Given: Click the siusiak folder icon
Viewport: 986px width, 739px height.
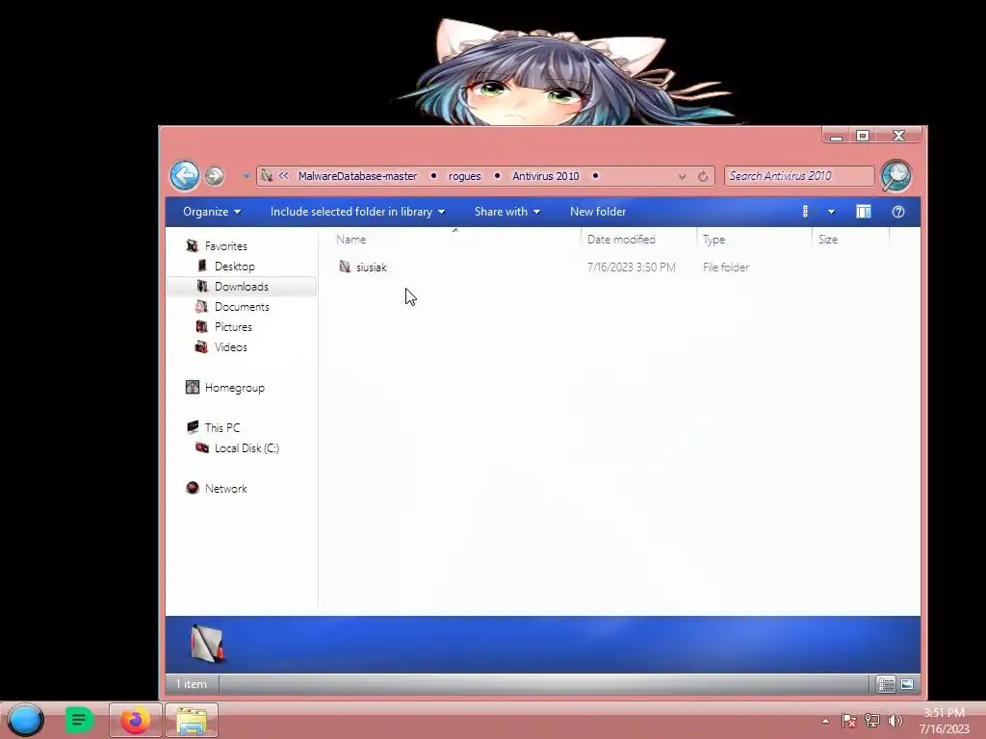Looking at the screenshot, I should tap(345, 267).
